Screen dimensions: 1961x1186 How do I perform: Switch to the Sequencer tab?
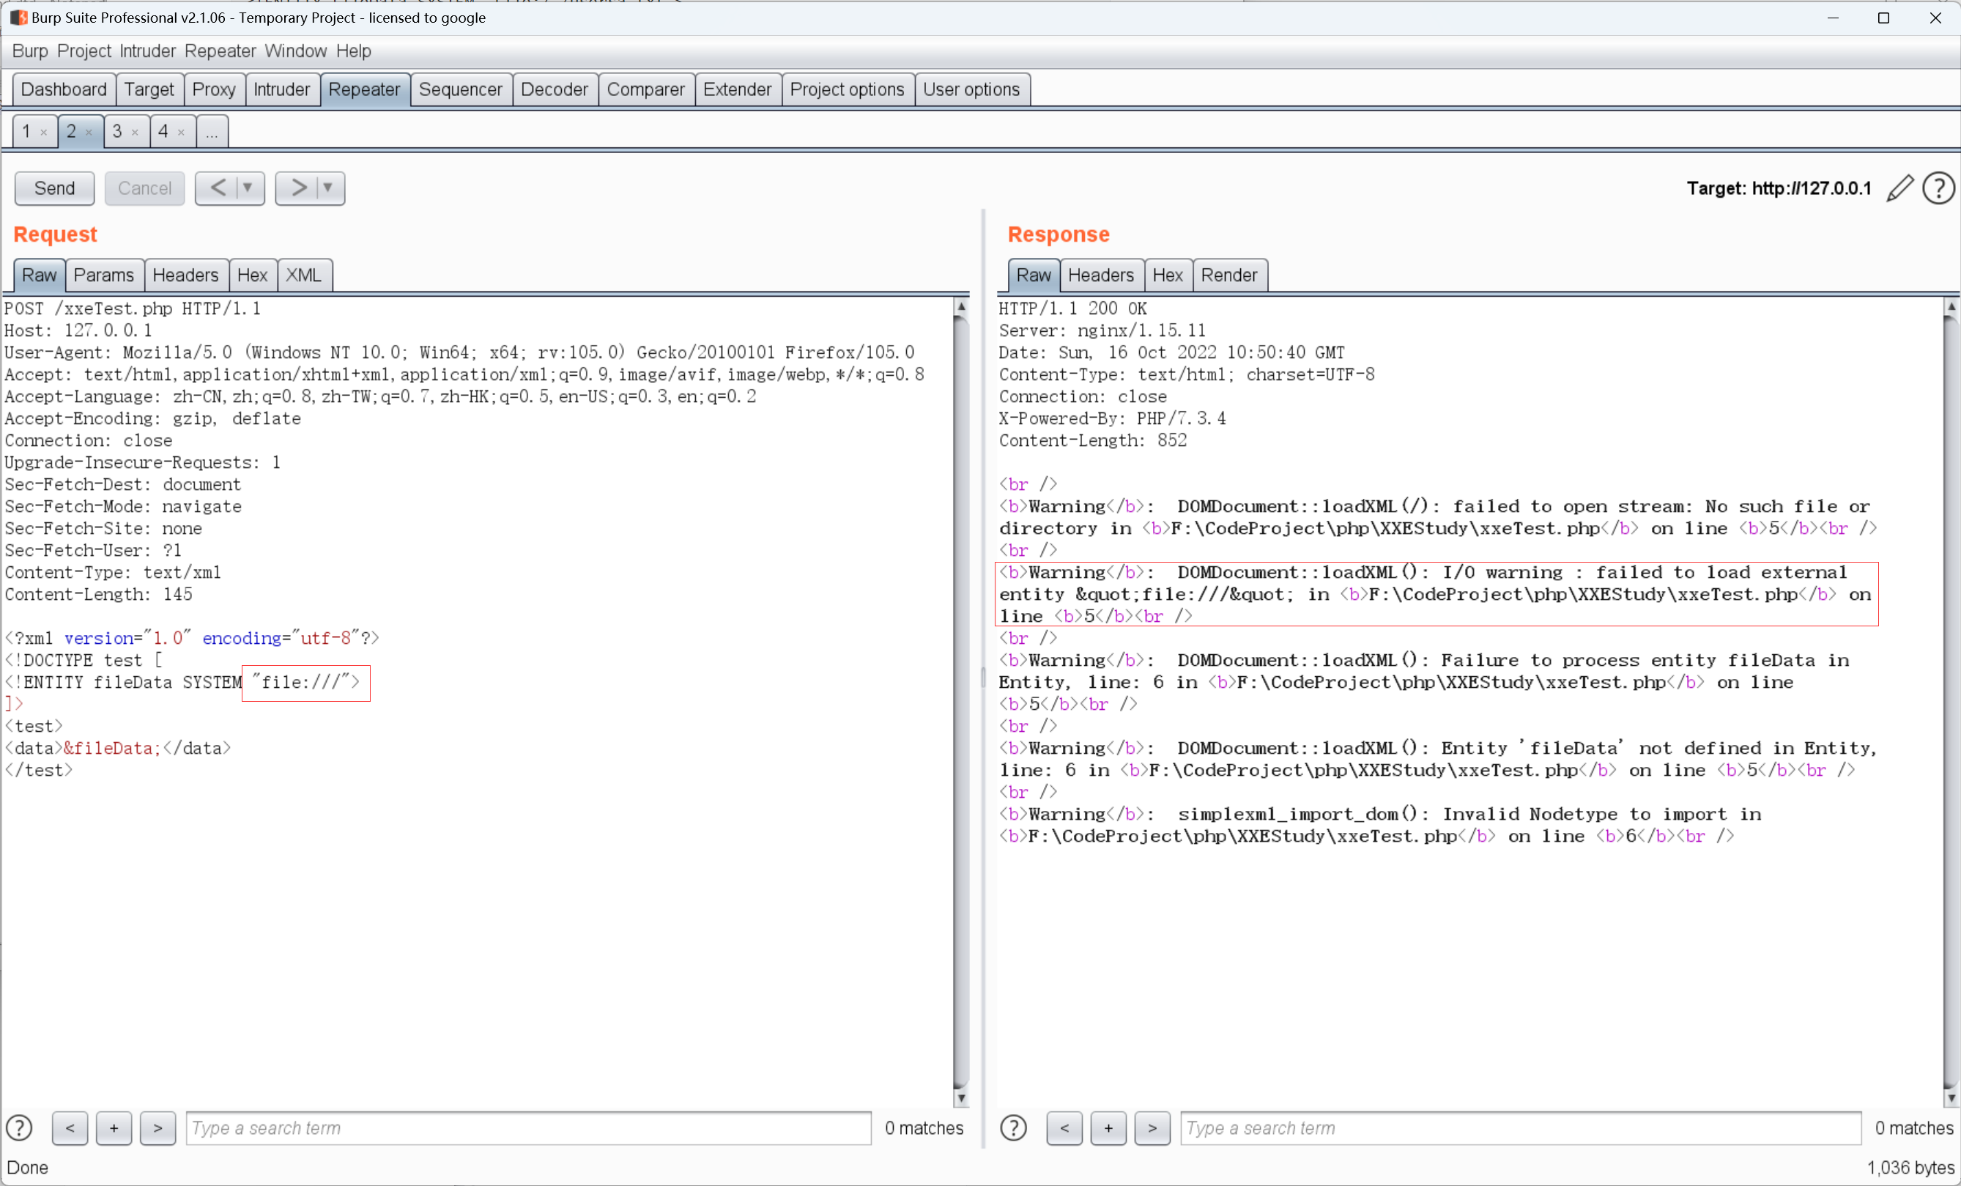(461, 89)
